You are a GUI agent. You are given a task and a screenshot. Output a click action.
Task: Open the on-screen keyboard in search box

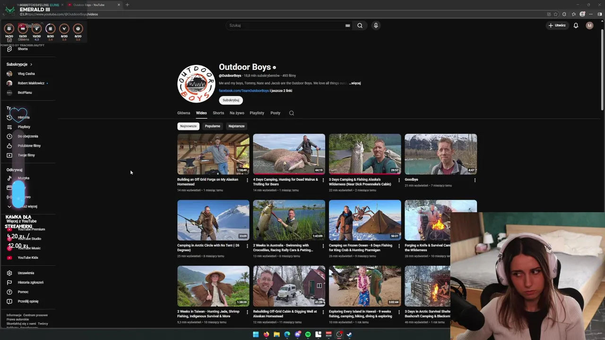(348, 25)
